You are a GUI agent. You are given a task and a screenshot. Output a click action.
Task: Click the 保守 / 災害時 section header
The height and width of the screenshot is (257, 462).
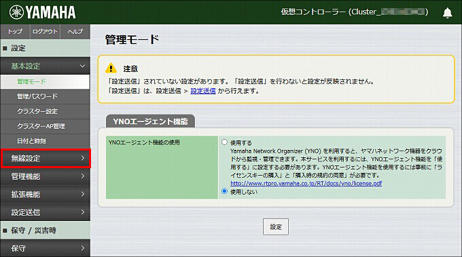coord(45,231)
